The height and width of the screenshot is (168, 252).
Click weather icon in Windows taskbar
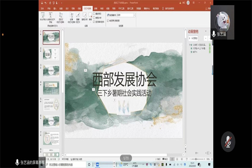[x=120, y=164]
